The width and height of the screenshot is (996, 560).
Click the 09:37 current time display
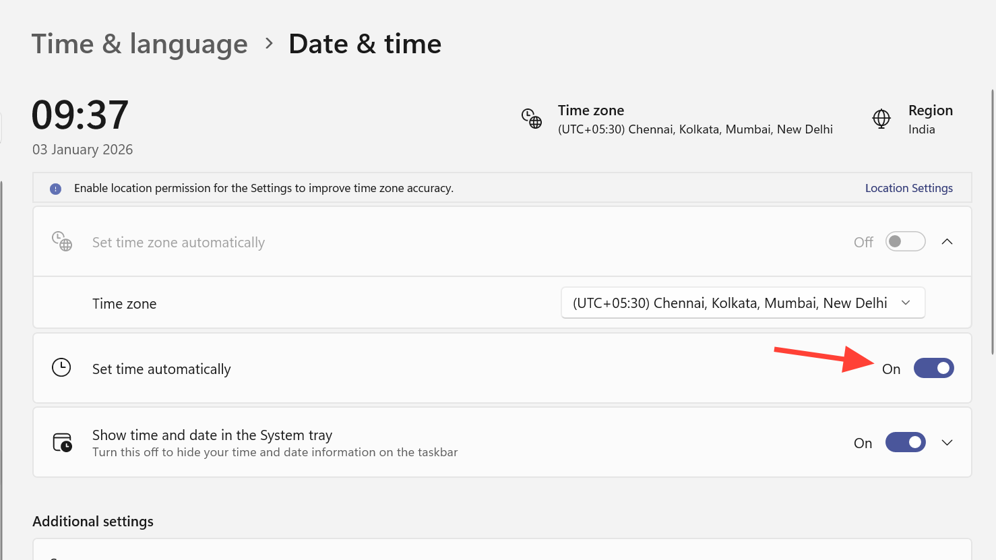pyautogui.click(x=80, y=115)
